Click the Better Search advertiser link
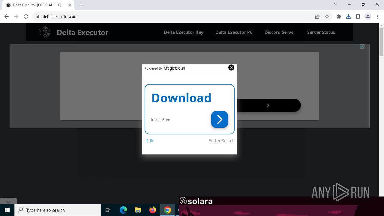Viewport: 384px width, 216px height. (221, 141)
